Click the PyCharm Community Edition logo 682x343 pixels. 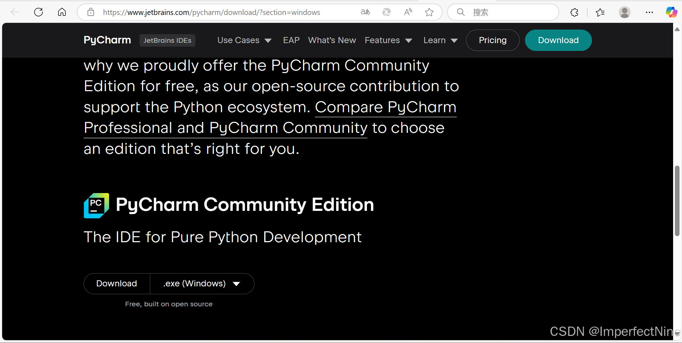tap(96, 206)
